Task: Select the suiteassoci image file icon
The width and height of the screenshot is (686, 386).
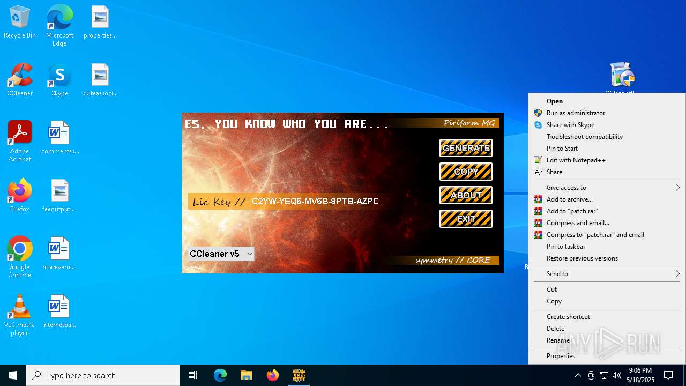Action: [x=100, y=80]
